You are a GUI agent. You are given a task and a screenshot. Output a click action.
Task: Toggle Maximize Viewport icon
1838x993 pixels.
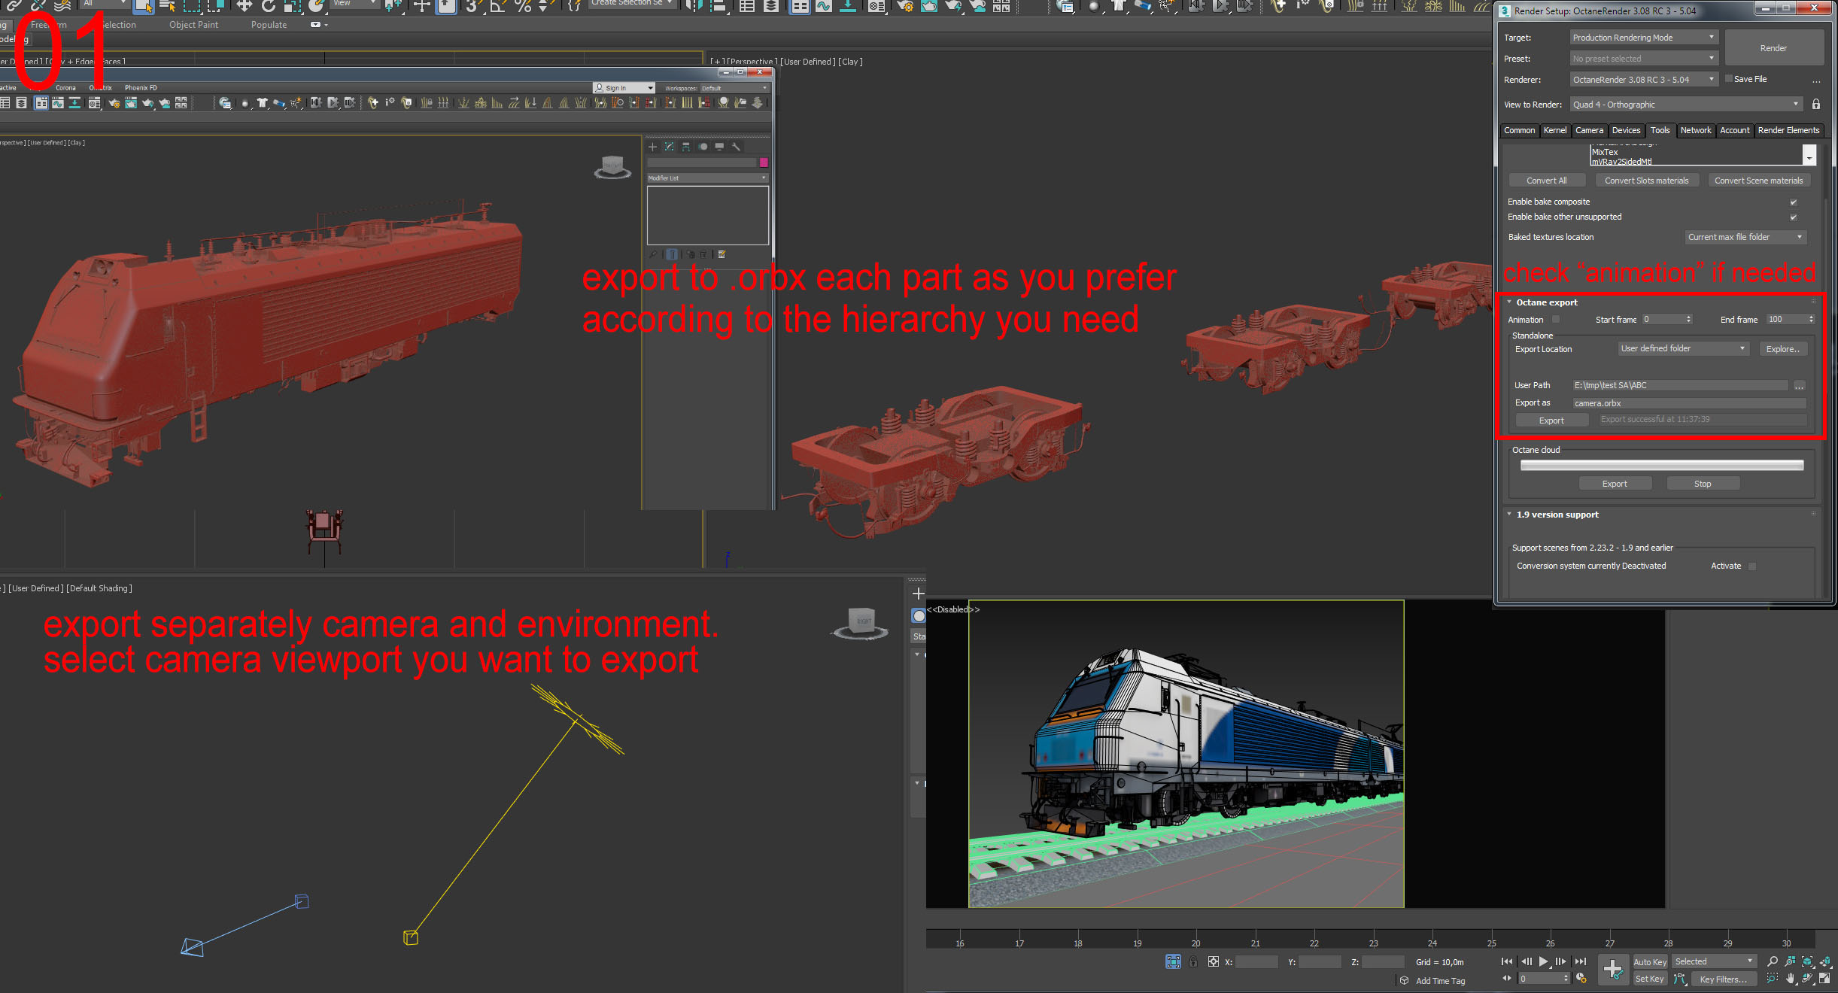(x=1825, y=979)
